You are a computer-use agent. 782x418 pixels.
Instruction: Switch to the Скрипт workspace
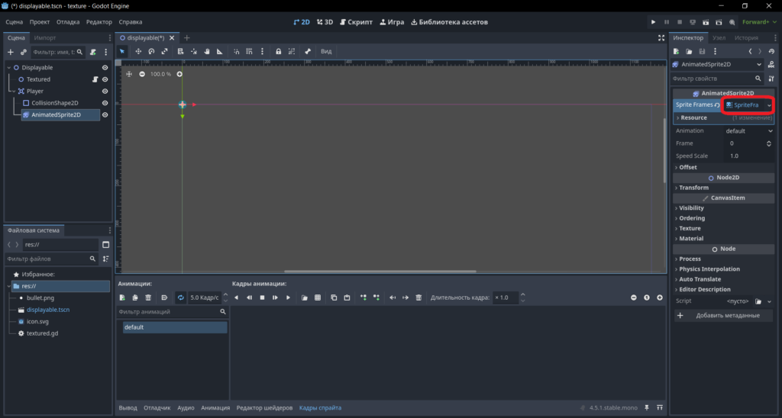click(x=356, y=22)
